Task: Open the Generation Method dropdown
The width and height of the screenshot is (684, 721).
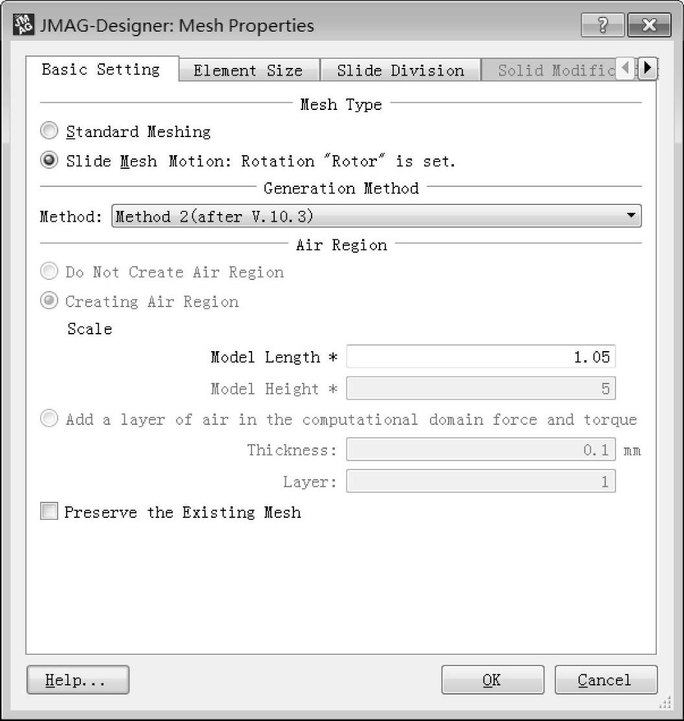Action: [x=376, y=216]
